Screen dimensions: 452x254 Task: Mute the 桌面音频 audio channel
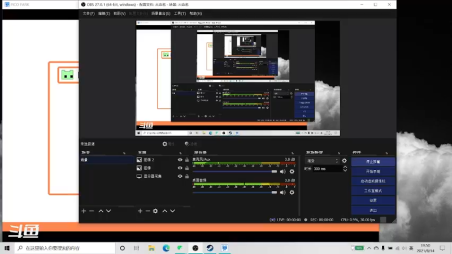283,192
